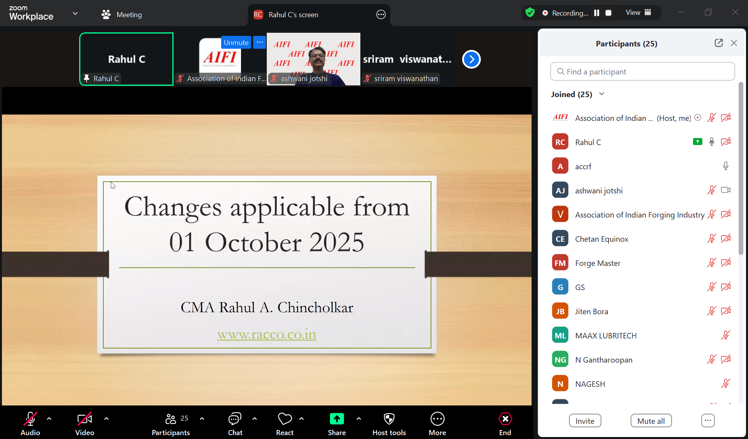Click the Find a participant search field

tap(642, 72)
